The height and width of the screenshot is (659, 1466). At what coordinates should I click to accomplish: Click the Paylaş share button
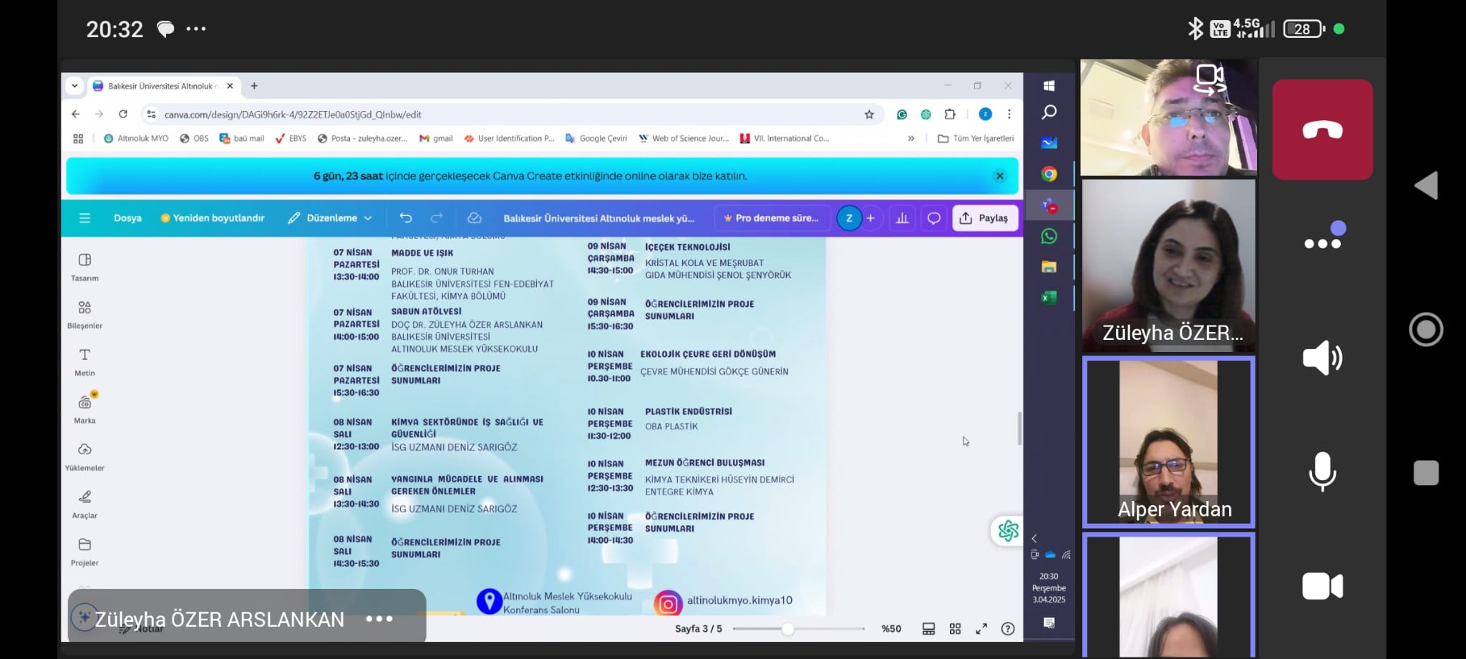(x=985, y=218)
